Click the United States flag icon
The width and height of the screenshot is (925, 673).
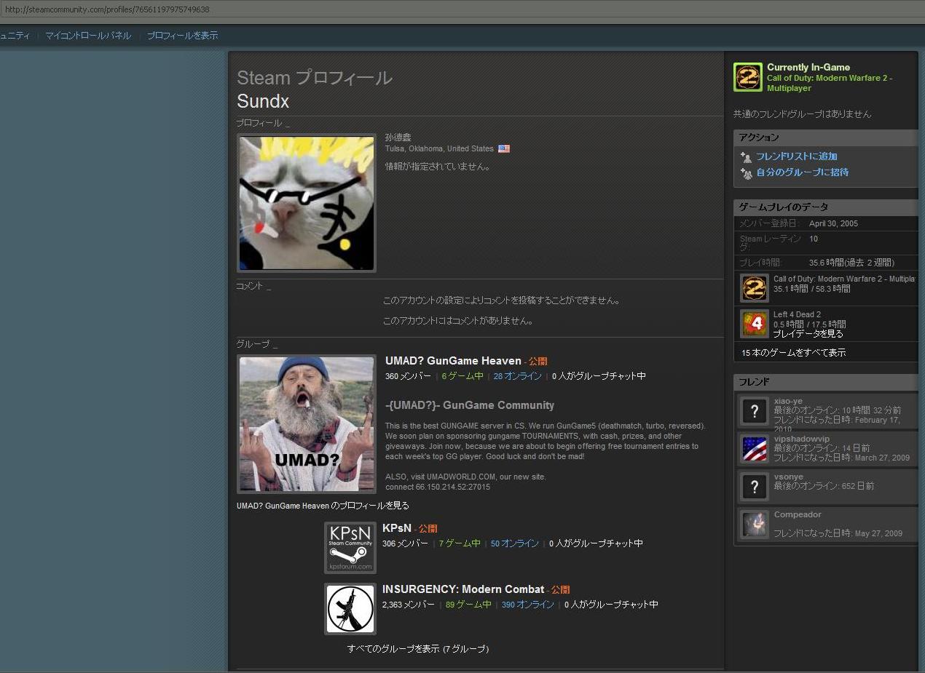point(504,148)
